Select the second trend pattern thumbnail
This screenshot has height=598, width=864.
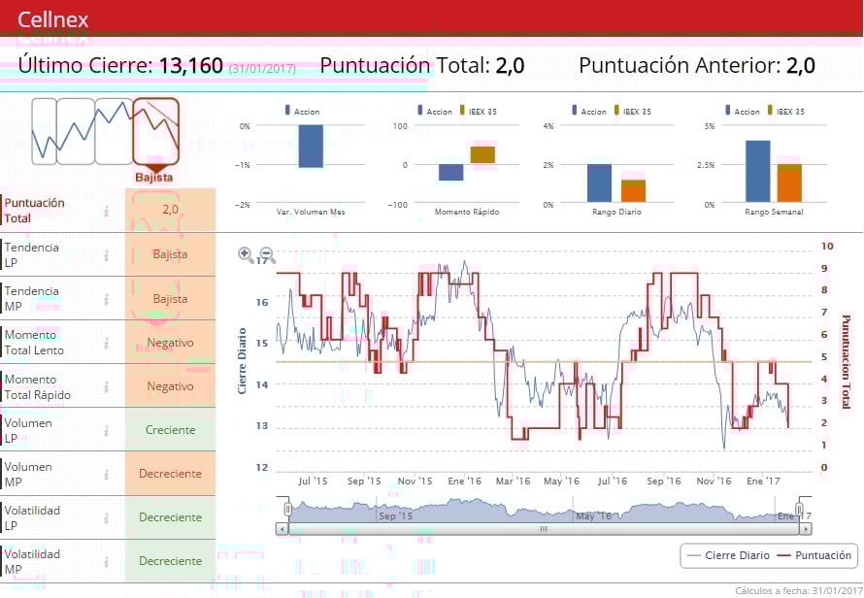coord(76,131)
